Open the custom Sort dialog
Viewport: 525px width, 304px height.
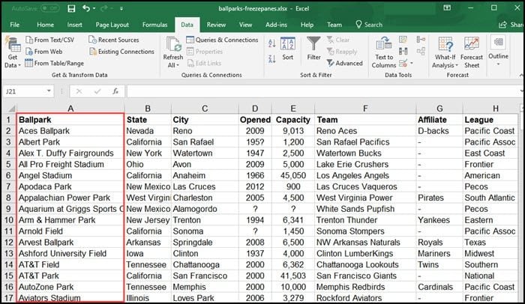pyautogui.click(x=287, y=49)
